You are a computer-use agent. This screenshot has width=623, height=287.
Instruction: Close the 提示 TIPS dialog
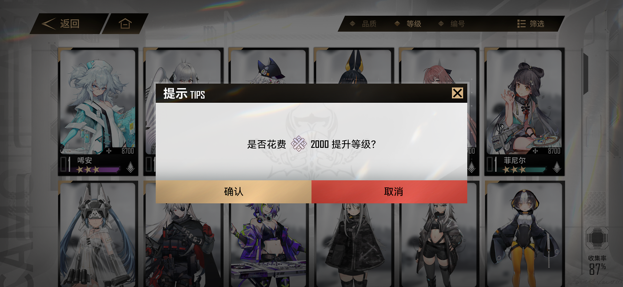457,93
